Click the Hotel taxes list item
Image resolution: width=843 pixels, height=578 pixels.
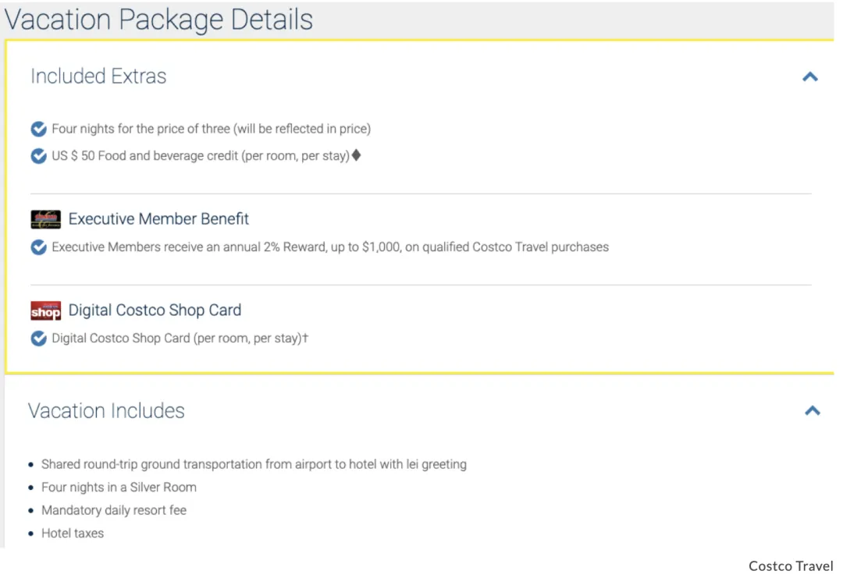pyautogui.click(x=73, y=534)
